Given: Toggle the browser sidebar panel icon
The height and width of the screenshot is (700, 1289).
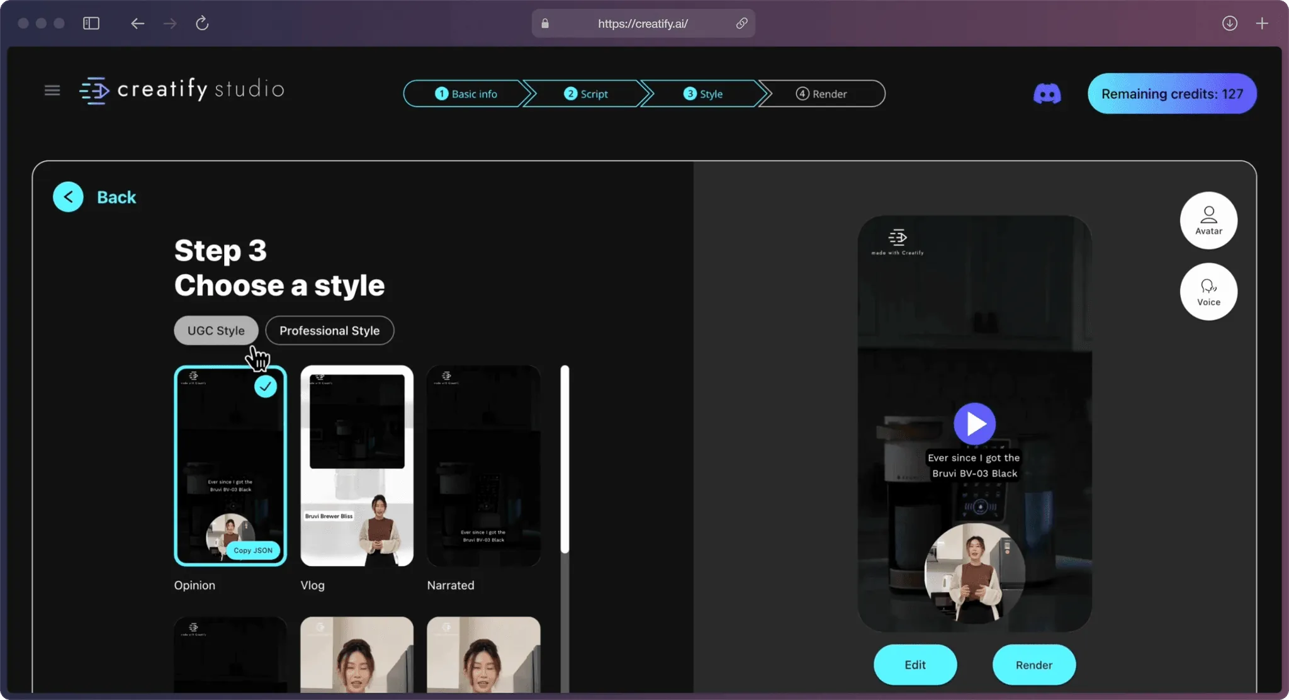Looking at the screenshot, I should click(x=91, y=23).
